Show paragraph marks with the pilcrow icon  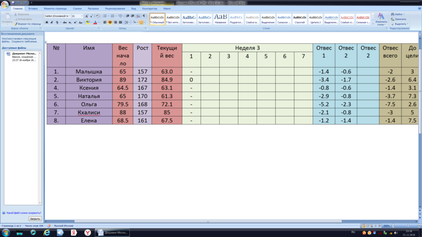[x=144, y=16]
